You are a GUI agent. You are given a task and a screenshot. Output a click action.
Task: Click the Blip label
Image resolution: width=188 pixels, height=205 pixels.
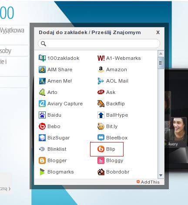tap(111, 149)
